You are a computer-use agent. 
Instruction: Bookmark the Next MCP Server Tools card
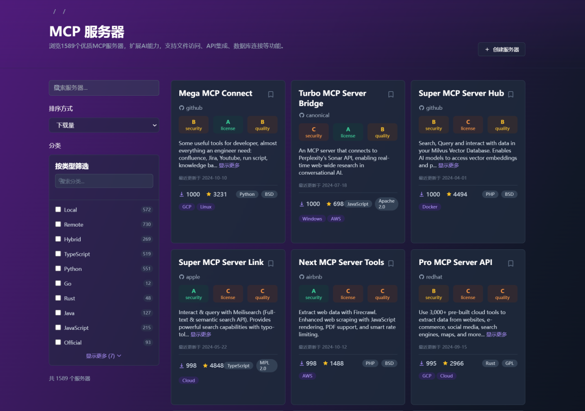click(x=391, y=263)
